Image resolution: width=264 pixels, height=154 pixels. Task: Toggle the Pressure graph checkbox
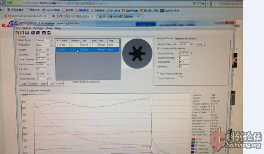(197, 142)
